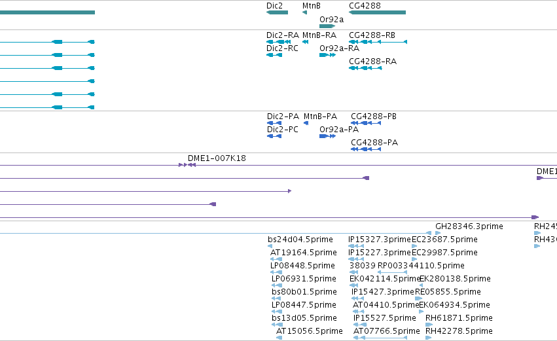
Task: Open the AT15056.5prime EST label
Action: click(310, 332)
